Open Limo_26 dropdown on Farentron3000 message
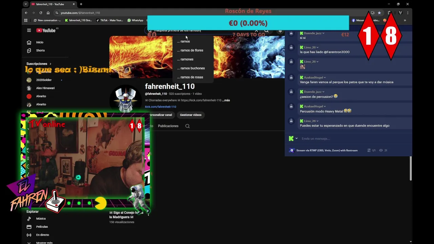Screen dimensions: 434x244 (317, 47)
